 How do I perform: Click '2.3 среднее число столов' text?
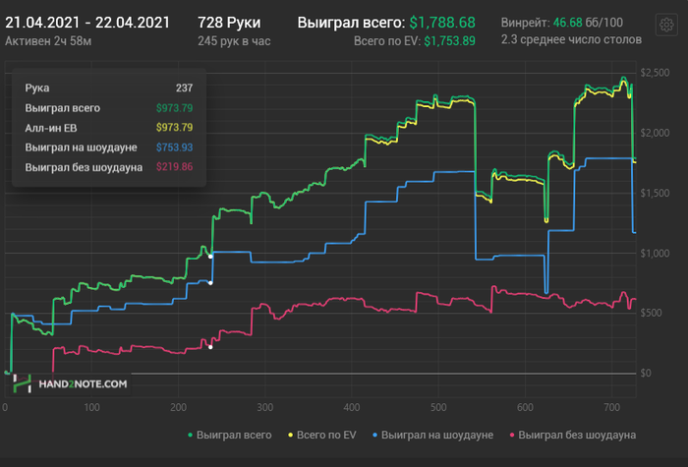pyautogui.click(x=571, y=39)
